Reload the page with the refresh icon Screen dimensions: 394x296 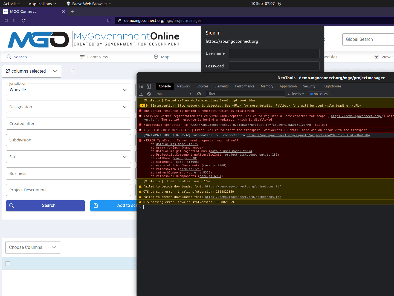(24, 21)
